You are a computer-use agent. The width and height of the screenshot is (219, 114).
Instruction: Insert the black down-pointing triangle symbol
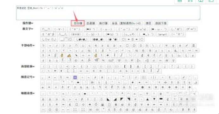[x=154, y=99]
